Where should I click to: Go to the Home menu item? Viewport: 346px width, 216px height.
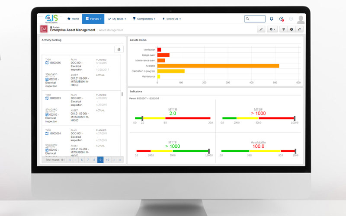(73, 19)
